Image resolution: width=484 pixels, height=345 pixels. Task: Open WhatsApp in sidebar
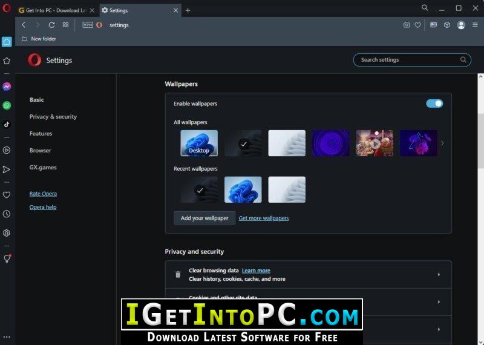pos(7,105)
